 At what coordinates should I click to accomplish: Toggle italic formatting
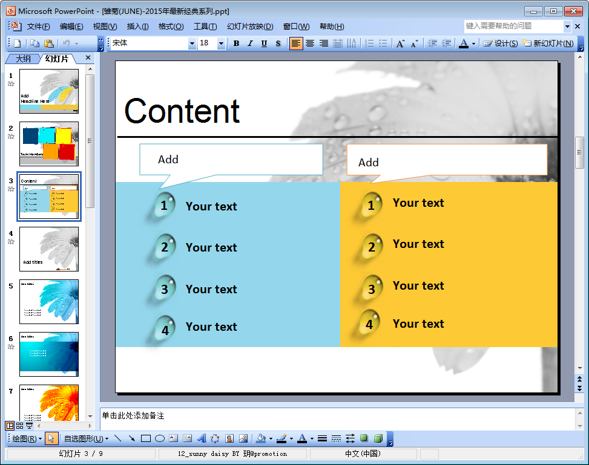tap(250, 44)
